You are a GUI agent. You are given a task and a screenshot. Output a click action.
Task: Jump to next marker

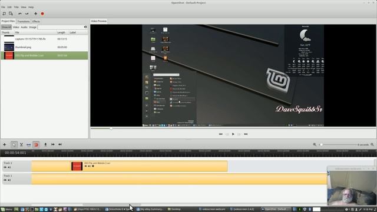60,144
